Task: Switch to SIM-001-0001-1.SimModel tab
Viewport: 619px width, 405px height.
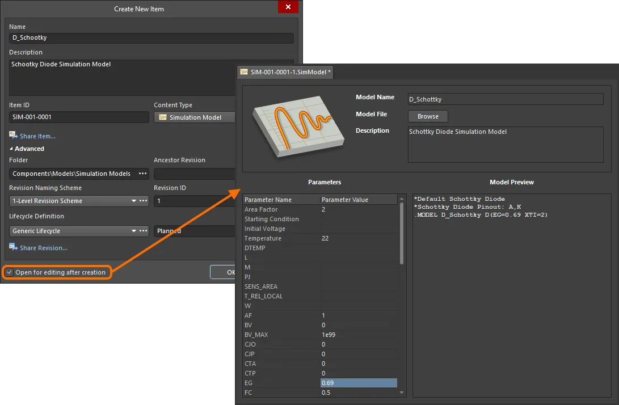Action: pyautogui.click(x=289, y=72)
